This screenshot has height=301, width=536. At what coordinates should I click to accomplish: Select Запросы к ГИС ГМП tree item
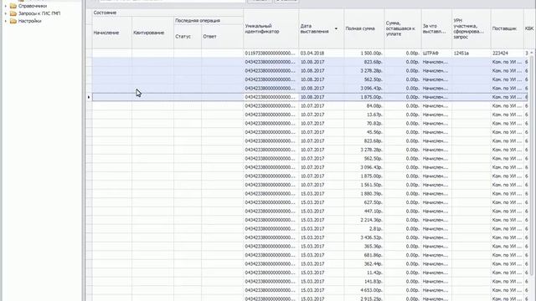[39, 13]
